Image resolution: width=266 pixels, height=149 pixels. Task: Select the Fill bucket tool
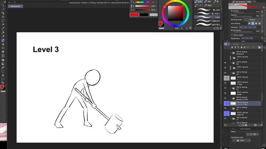[x=3, y=60]
